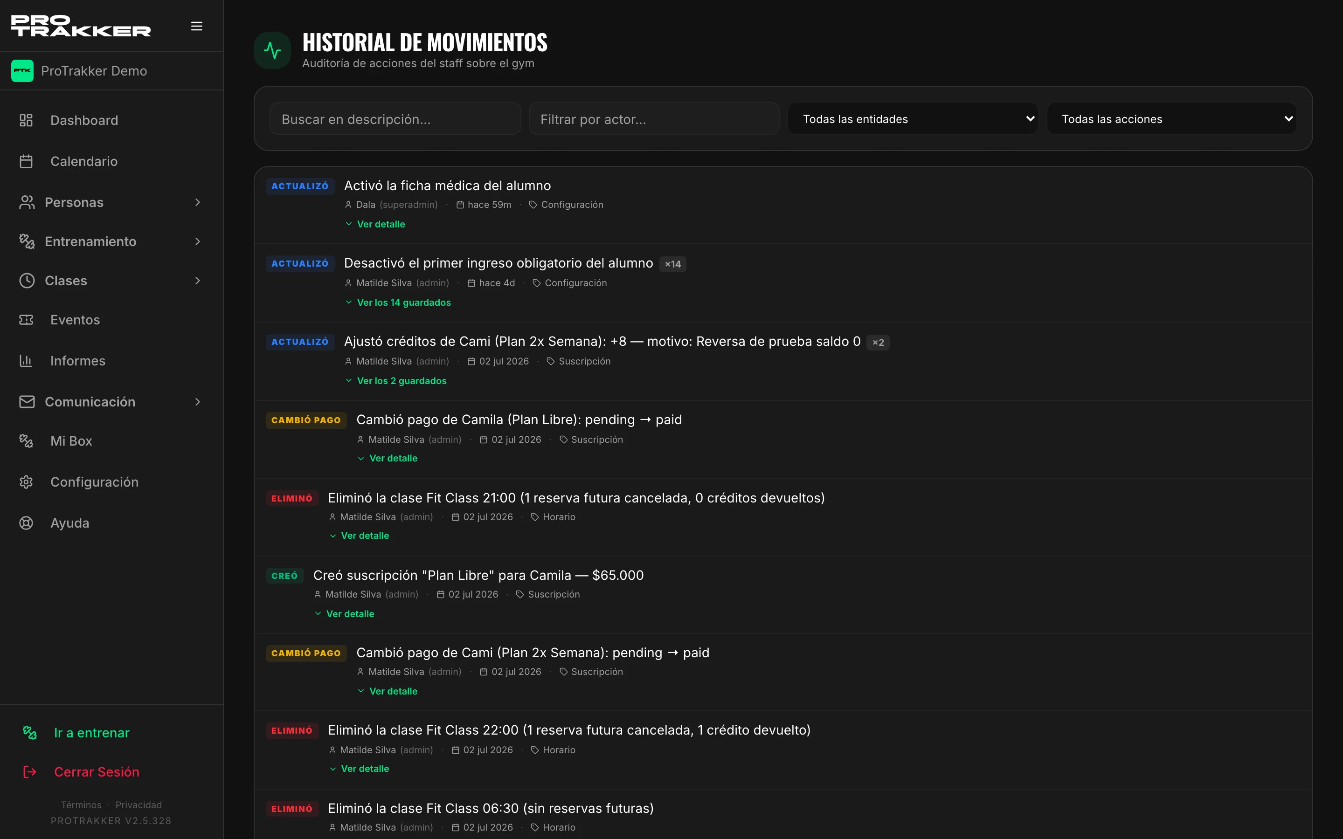The image size is (1343, 839).
Task: Click the ELIMINÓ badge for Fit Class 06:30
Action: coord(292,809)
